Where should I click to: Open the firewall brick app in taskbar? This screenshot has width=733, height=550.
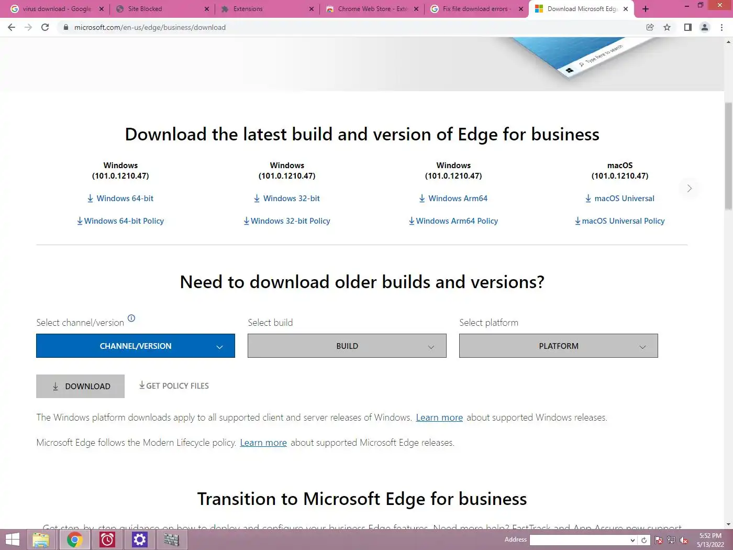tap(172, 540)
